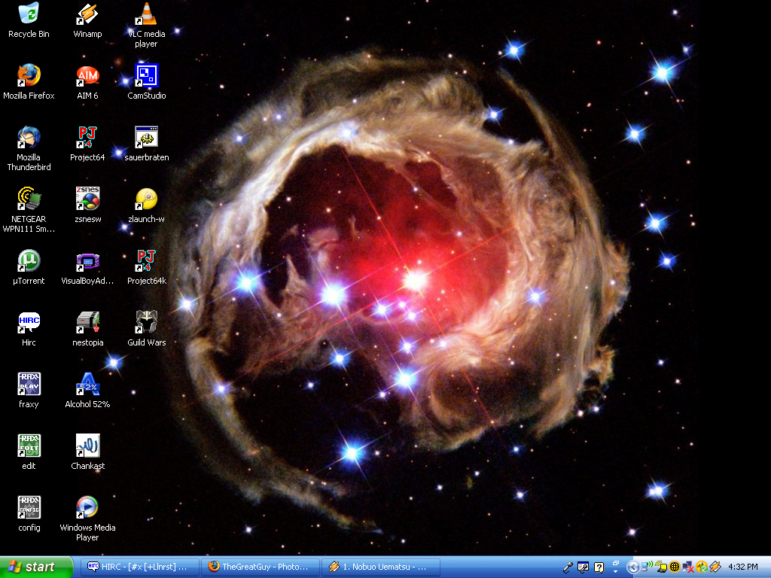Image resolution: width=771 pixels, height=578 pixels.
Task: Select the Winamp desktop icon
Action: (x=87, y=14)
